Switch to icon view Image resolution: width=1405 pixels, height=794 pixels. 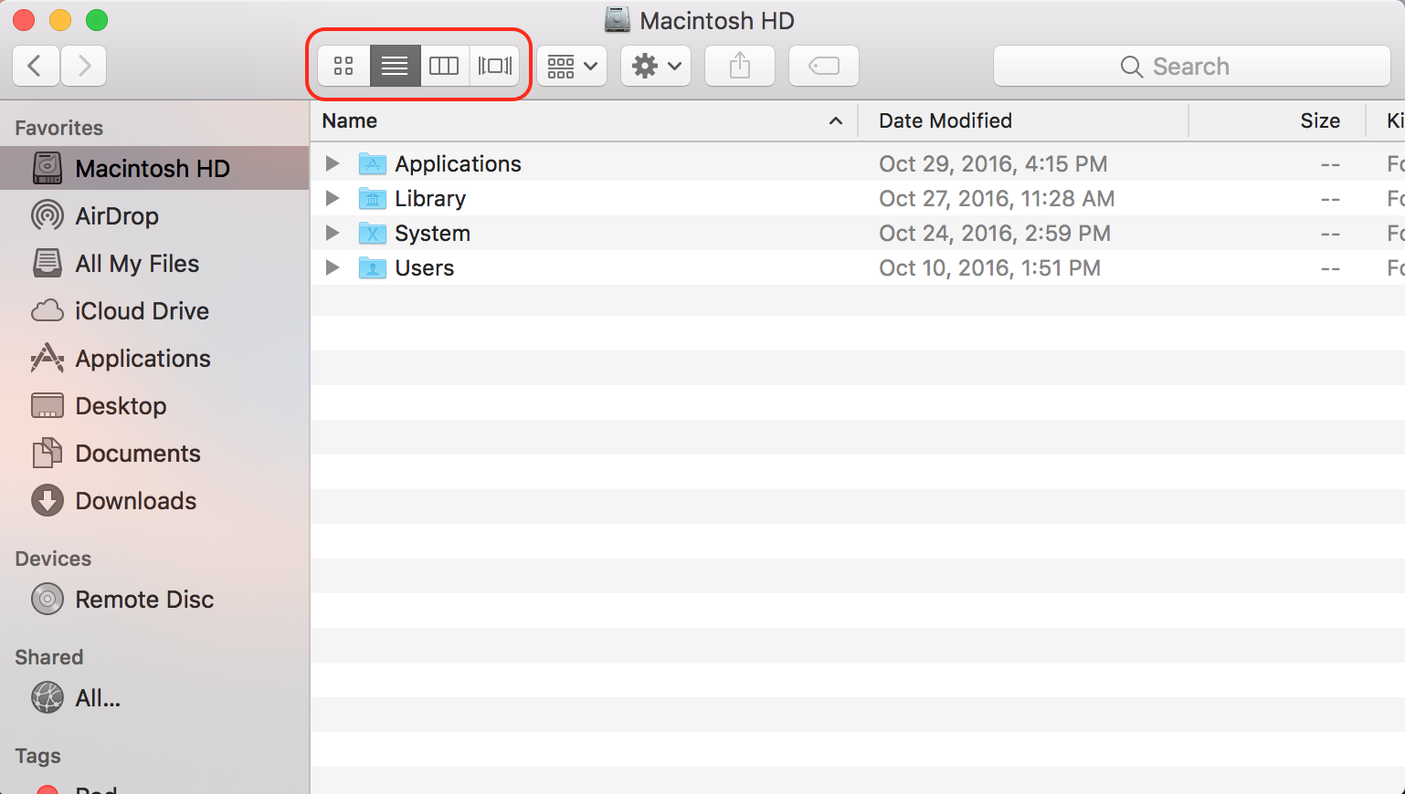tap(344, 66)
